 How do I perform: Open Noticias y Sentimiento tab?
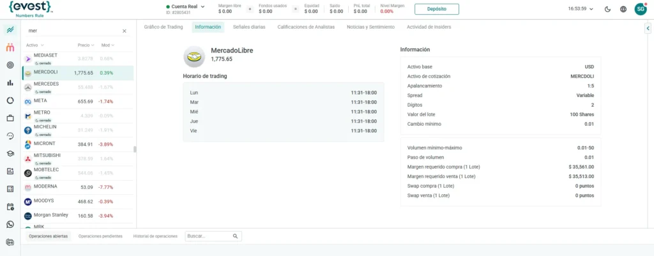tap(371, 27)
